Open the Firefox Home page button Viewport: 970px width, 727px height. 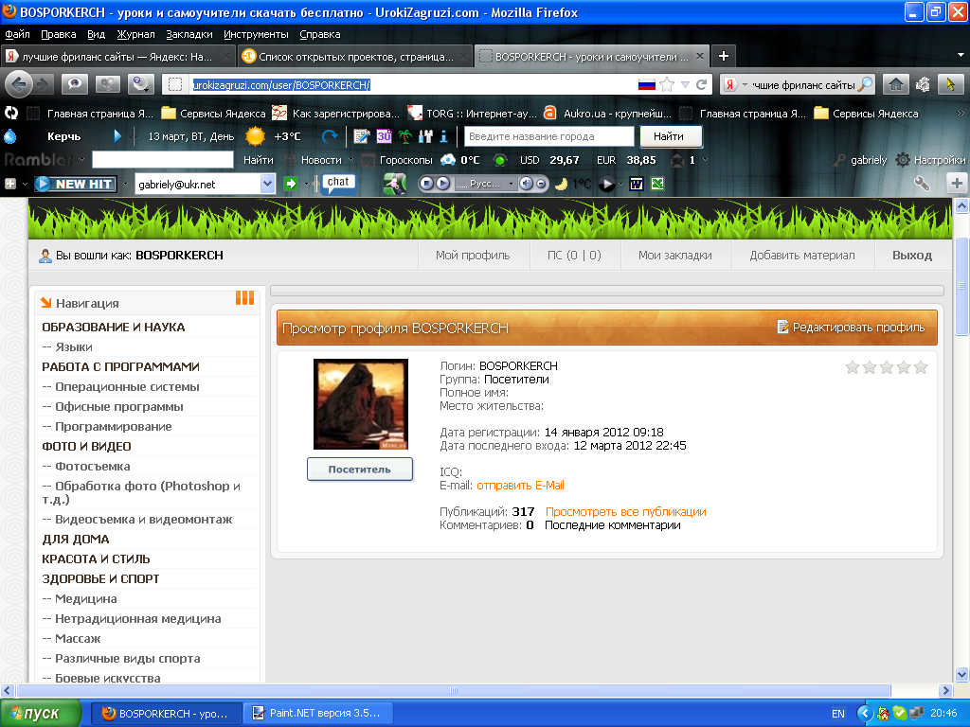(x=896, y=84)
